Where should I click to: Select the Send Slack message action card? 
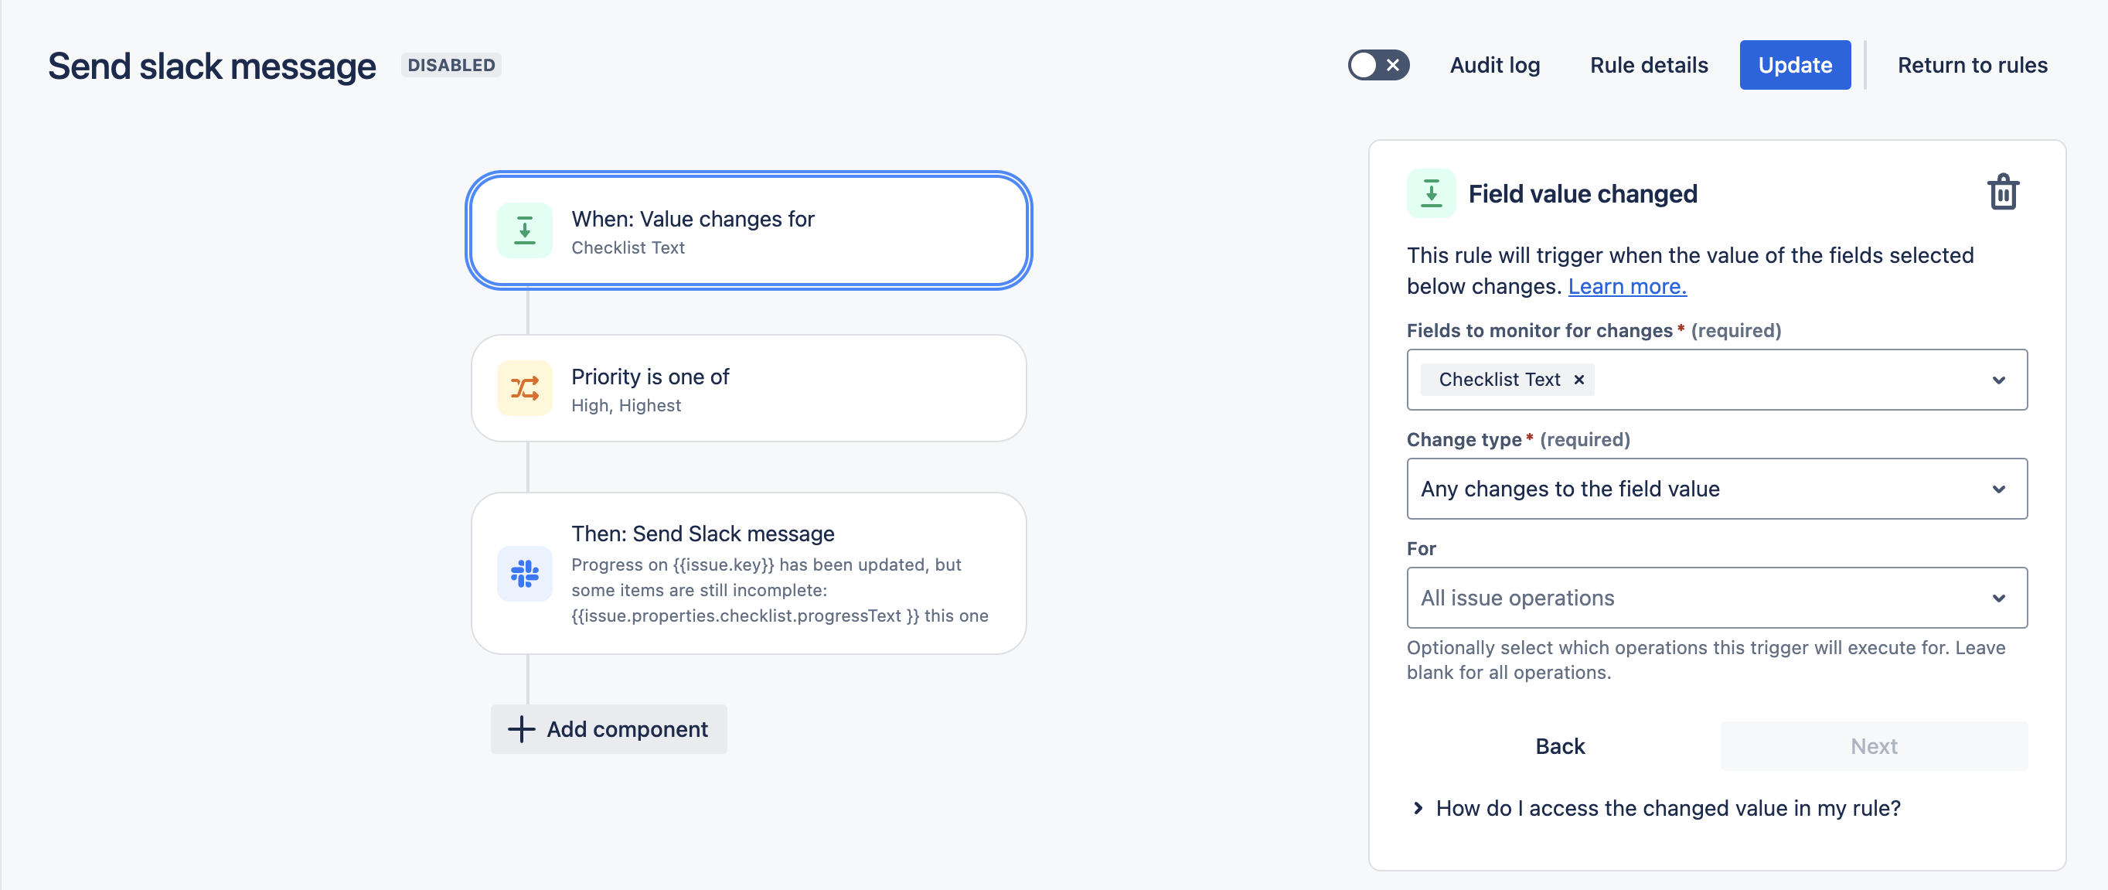coord(748,573)
